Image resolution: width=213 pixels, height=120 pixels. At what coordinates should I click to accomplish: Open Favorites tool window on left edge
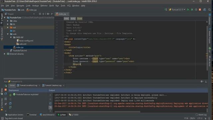pyautogui.click(x=2, y=105)
